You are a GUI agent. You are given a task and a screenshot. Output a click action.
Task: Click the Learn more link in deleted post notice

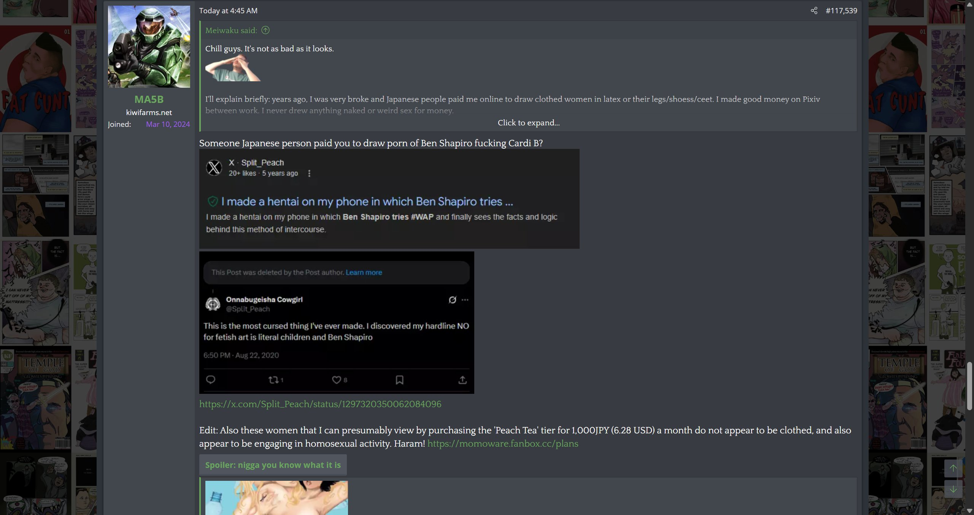click(x=364, y=272)
